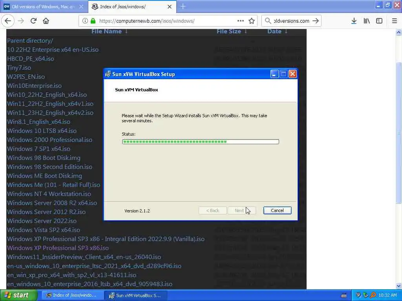Screen dimensions: 402x301
Task: Open HBCD_PE_x64.iso link
Action: coord(31,59)
